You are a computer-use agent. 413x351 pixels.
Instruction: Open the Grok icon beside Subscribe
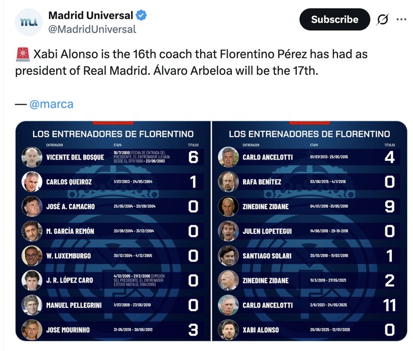[383, 19]
